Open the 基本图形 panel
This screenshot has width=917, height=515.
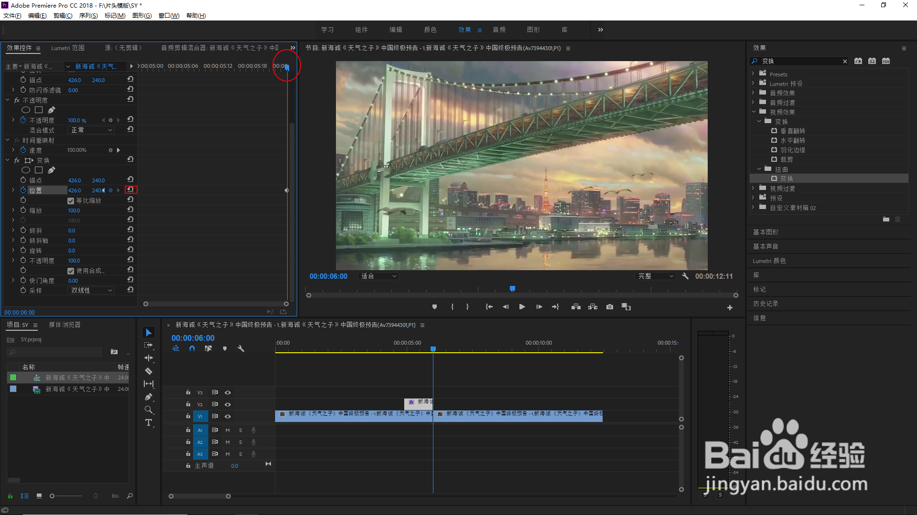(x=766, y=232)
